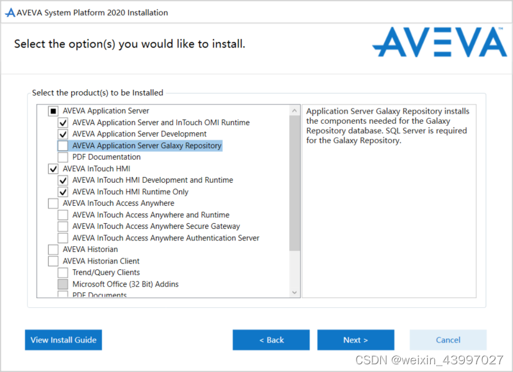Image resolution: width=513 pixels, height=372 pixels.
Task: Select Trend/Query Clients tree item
Action: 106,273
